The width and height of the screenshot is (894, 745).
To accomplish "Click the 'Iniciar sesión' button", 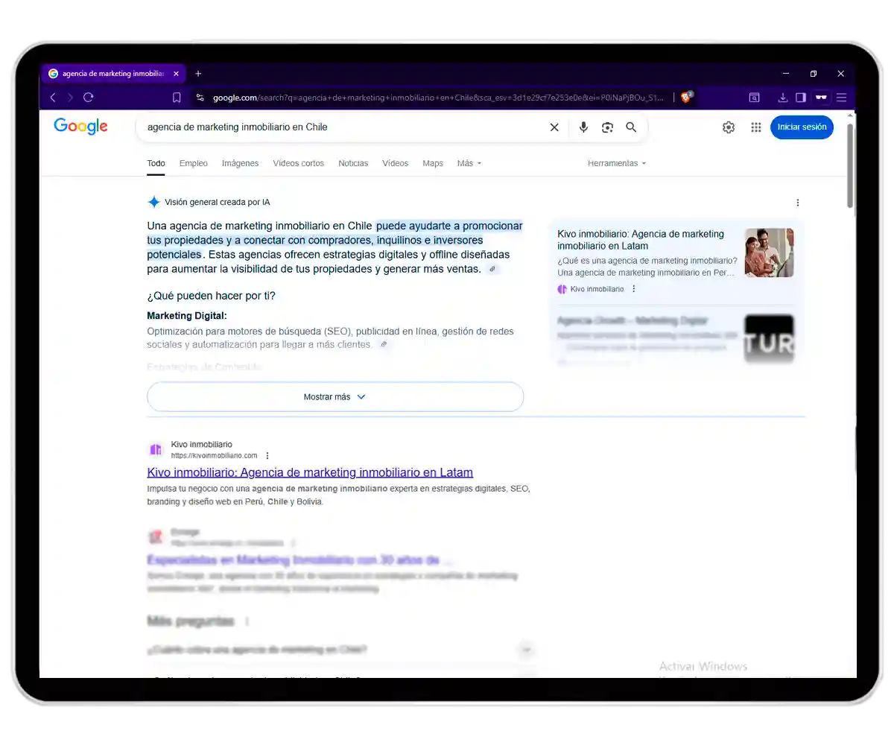I will pos(802,127).
